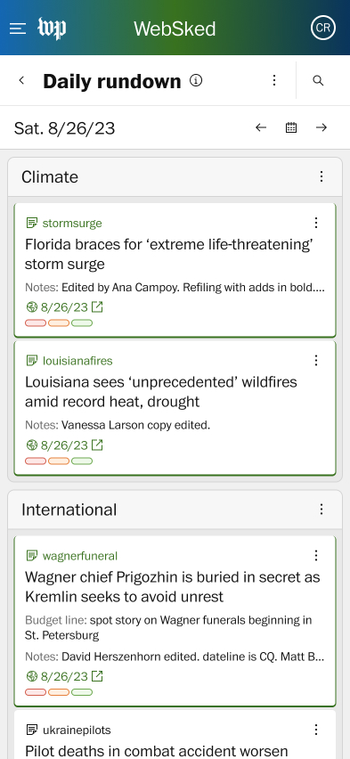Show Daily rundown info icon

[196, 80]
